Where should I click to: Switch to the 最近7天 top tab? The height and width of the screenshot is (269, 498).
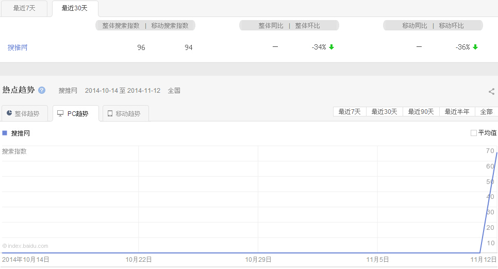(24, 8)
